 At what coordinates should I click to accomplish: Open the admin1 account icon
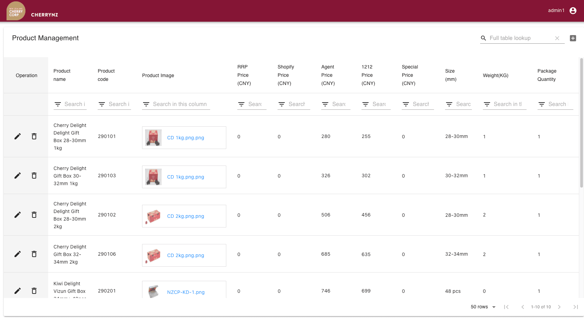(x=573, y=11)
